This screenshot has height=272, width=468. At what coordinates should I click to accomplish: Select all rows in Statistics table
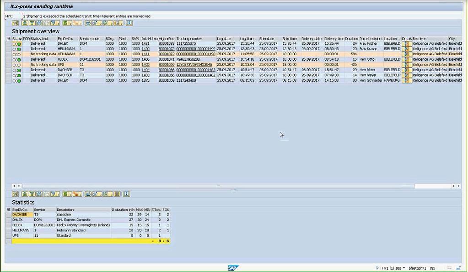[8, 210]
